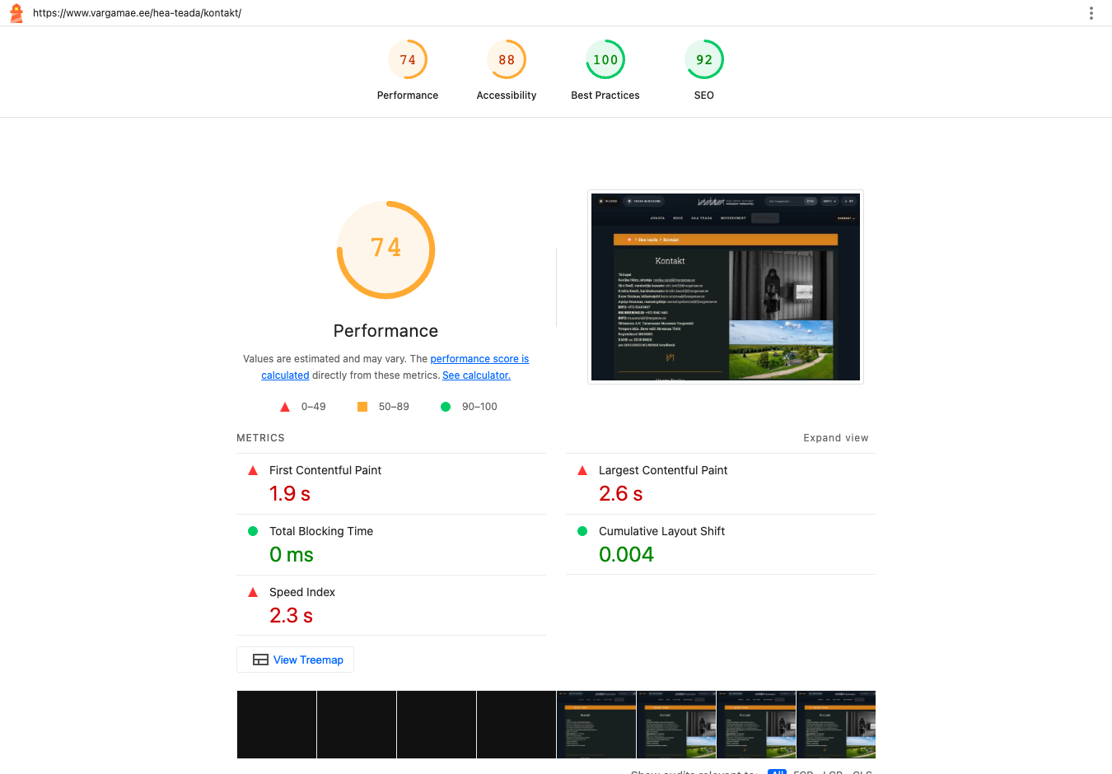Viewport: 1112px width, 774px height.
Task: Click green circle beside Cumulative Layout Shift
Action: [582, 531]
